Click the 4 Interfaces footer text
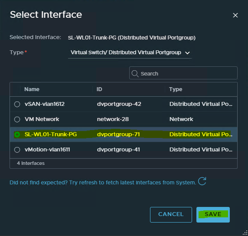The image size is (248, 236). coord(31,163)
